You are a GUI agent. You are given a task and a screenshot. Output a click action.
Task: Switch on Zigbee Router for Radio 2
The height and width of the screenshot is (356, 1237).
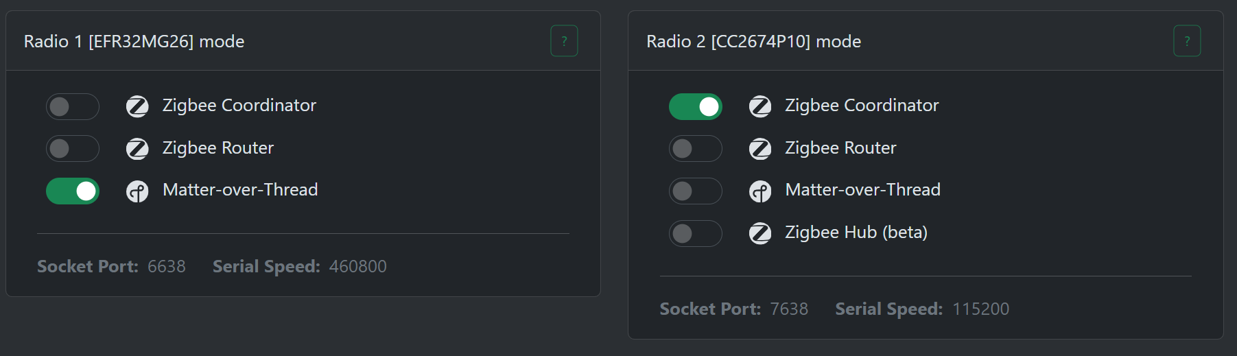(696, 149)
